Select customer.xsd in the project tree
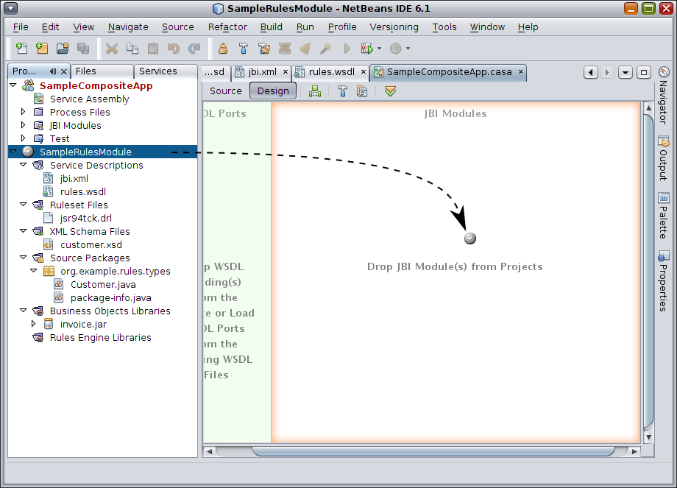The image size is (677, 488). coord(91,245)
